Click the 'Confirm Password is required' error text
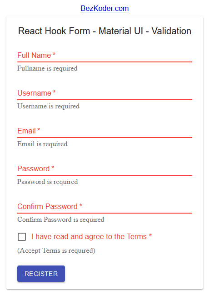 (x=60, y=219)
